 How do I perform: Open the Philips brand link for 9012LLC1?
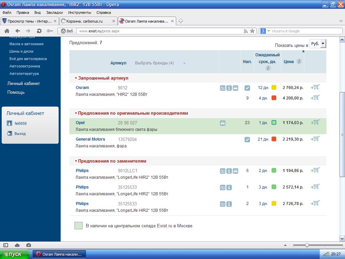(82, 171)
